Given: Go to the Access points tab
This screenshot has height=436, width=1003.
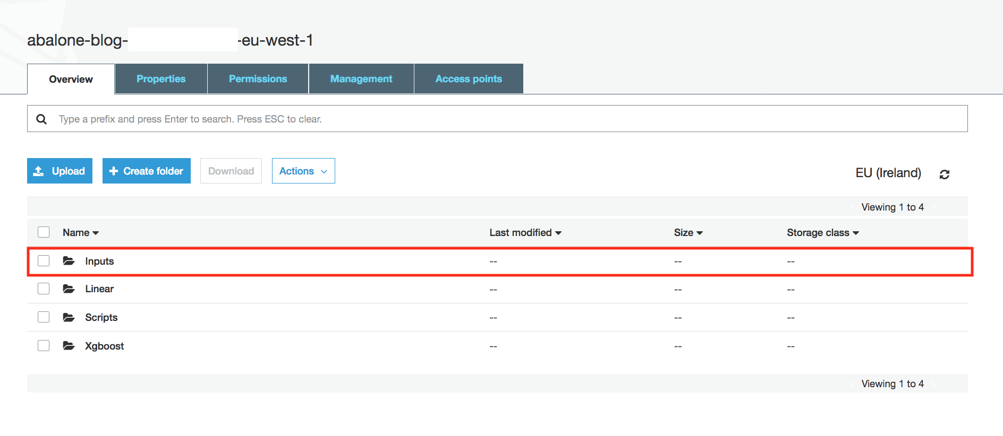Looking at the screenshot, I should pyautogui.click(x=469, y=79).
